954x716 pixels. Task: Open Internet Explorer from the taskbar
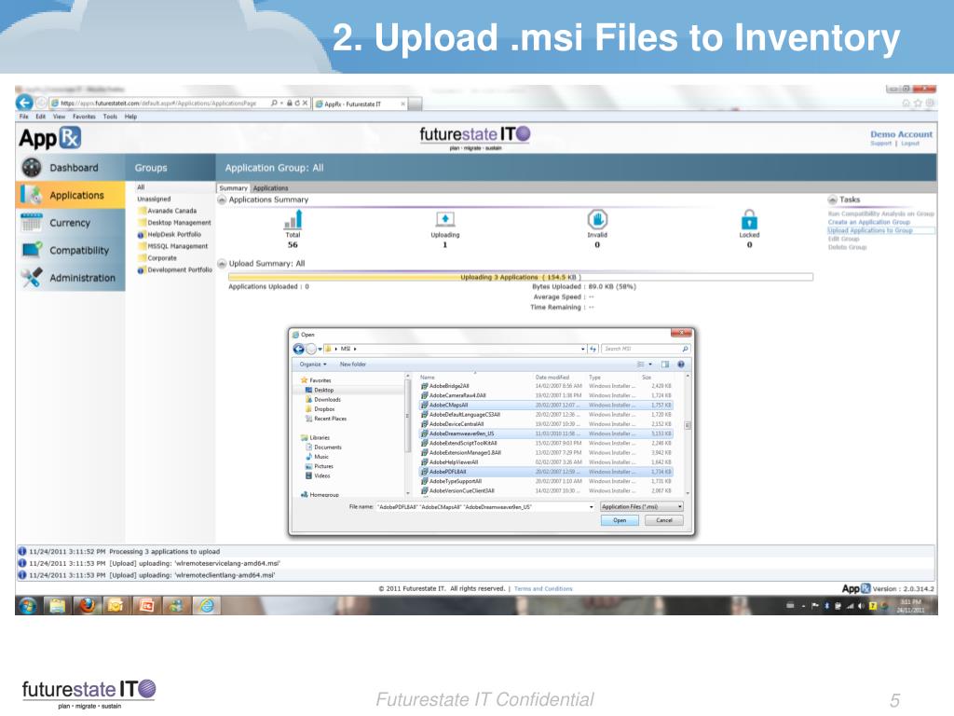pos(207,605)
